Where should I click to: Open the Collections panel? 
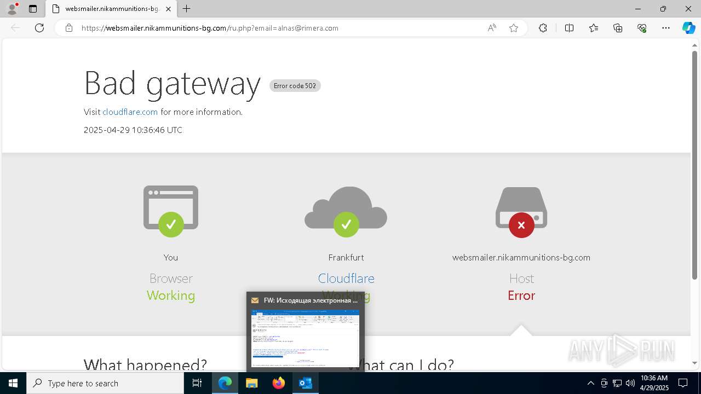pyautogui.click(x=618, y=28)
